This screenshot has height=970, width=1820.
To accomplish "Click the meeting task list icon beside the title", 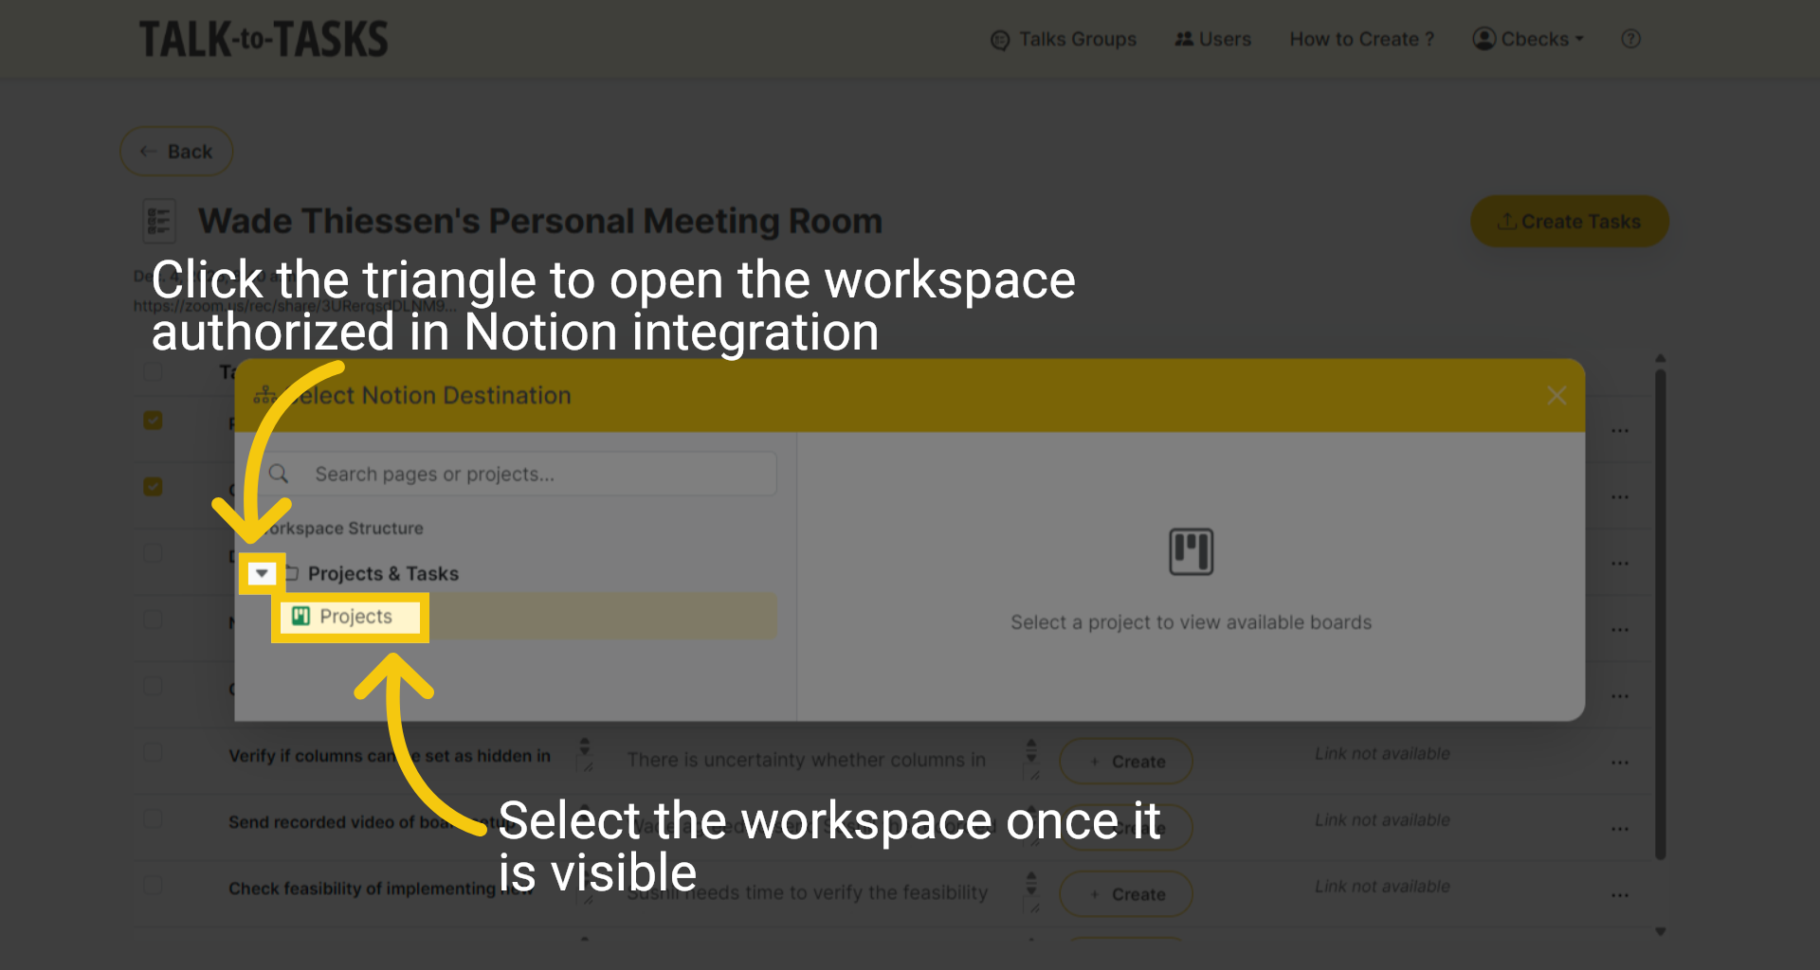I will pos(158,222).
